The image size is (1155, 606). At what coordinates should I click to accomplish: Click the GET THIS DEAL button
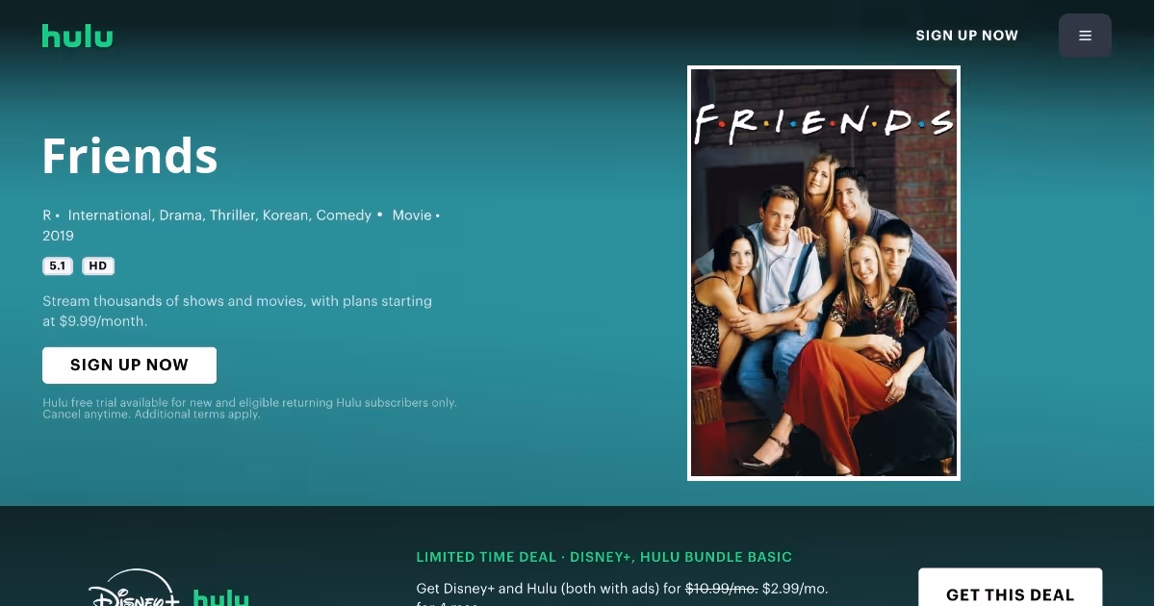(1010, 587)
